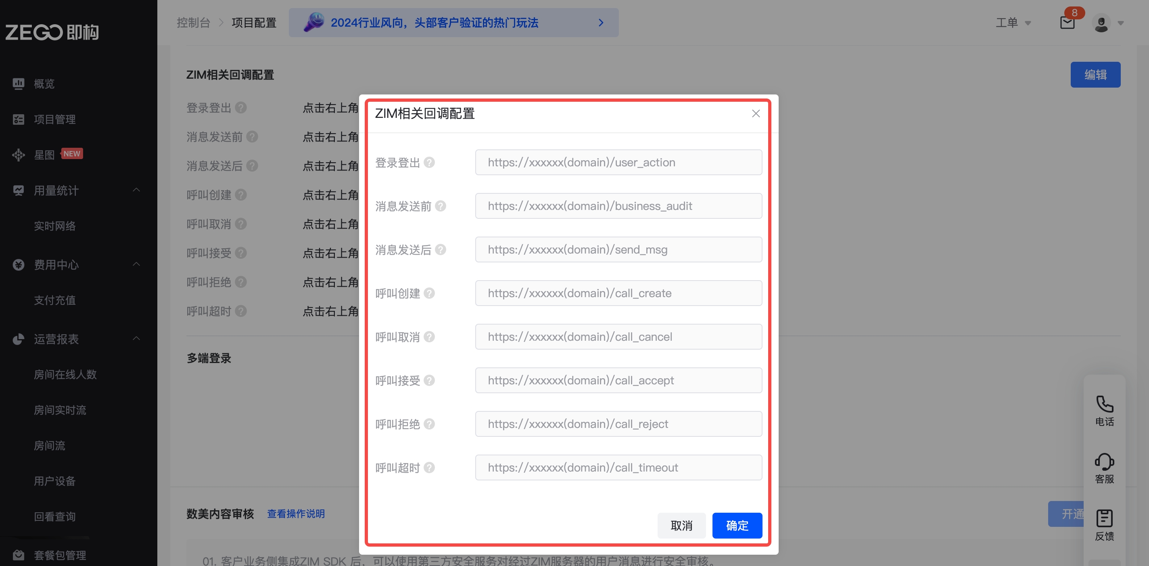Click the 反馈 feedback icon
Screen dimensions: 1149x566
[x=1104, y=519]
